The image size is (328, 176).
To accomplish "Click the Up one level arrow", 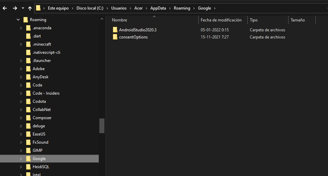I will 30,8.
